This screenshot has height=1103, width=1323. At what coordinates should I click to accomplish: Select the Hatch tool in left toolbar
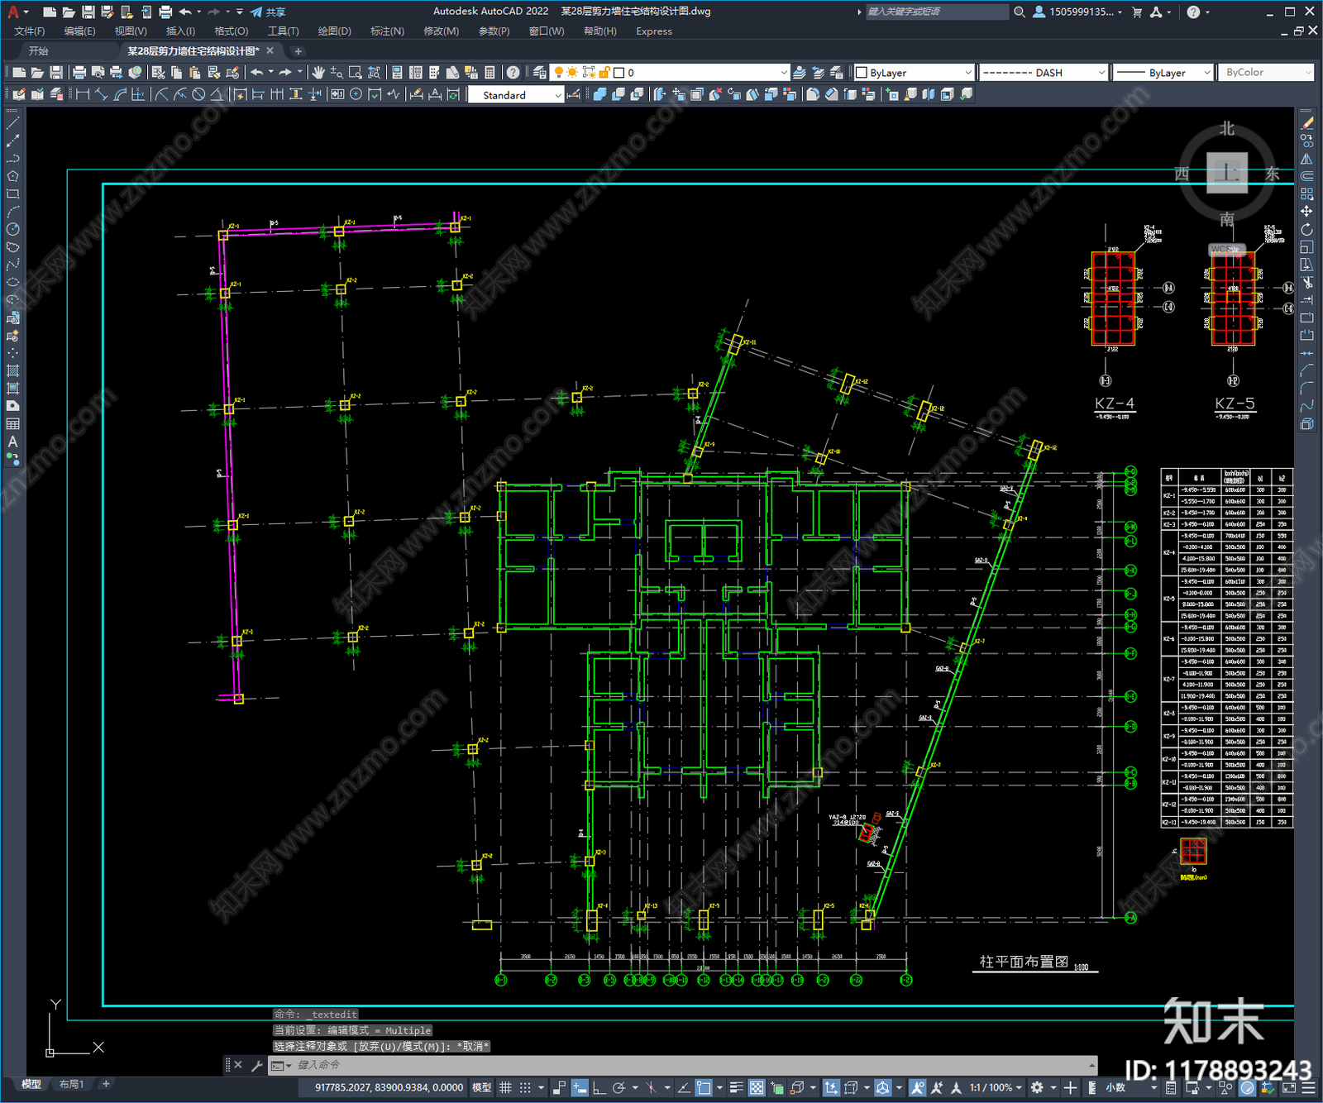[x=12, y=370]
